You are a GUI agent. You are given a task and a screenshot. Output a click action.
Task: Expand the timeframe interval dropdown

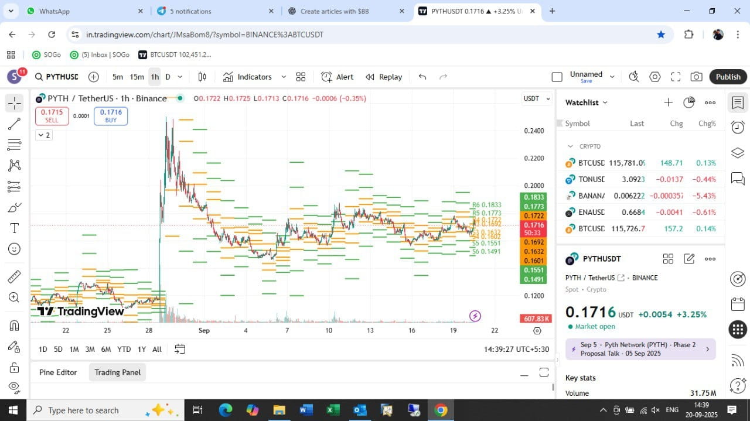pyautogui.click(x=180, y=77)
